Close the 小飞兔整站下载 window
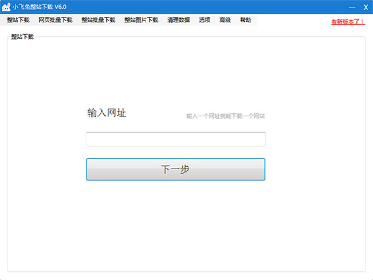373x280 pixels. 366,7
